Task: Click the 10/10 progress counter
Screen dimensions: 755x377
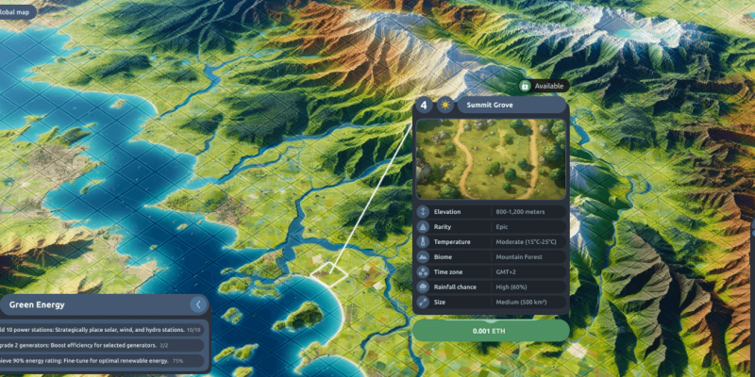Action: tap(193, 330)
